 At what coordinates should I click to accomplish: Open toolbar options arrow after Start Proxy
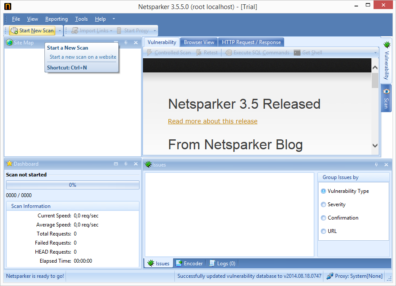[155, 31]
